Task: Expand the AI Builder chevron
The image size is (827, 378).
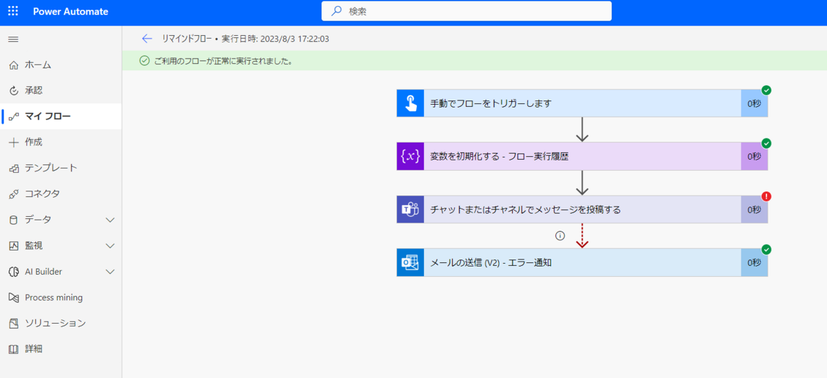Action: pyautogui.click(x=110, y=271)
